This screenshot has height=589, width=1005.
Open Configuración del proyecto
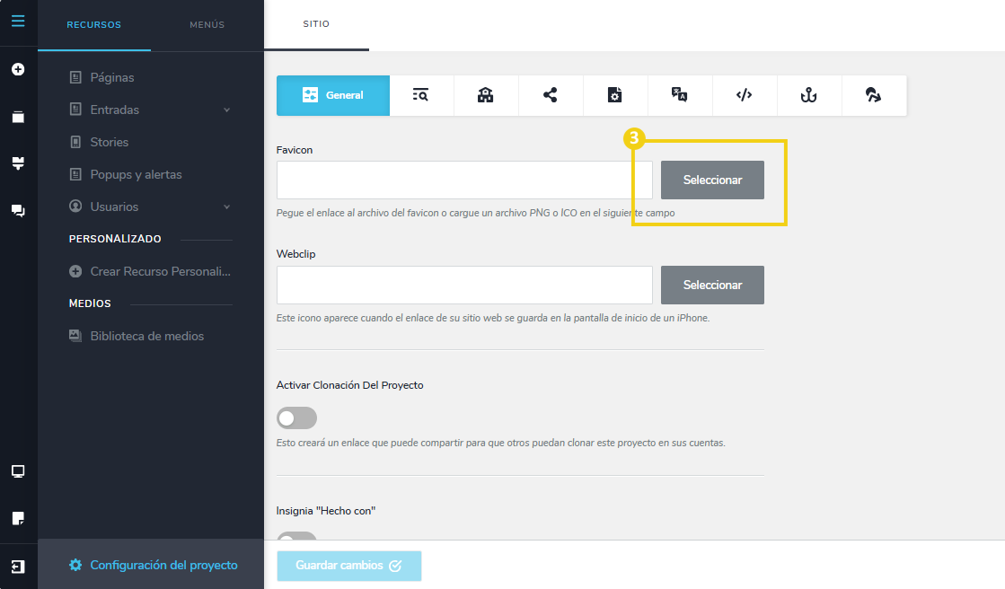[163, 565]
